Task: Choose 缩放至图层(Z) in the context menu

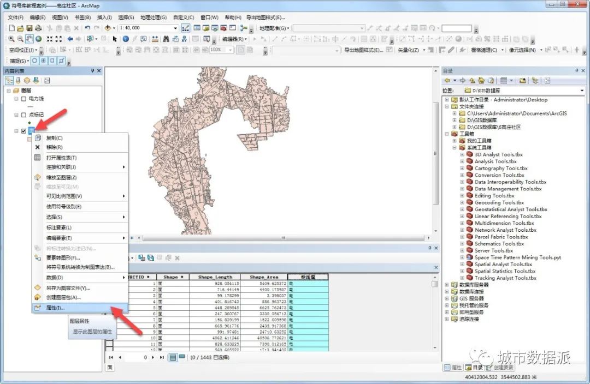Action: click(x=80, y=177)
